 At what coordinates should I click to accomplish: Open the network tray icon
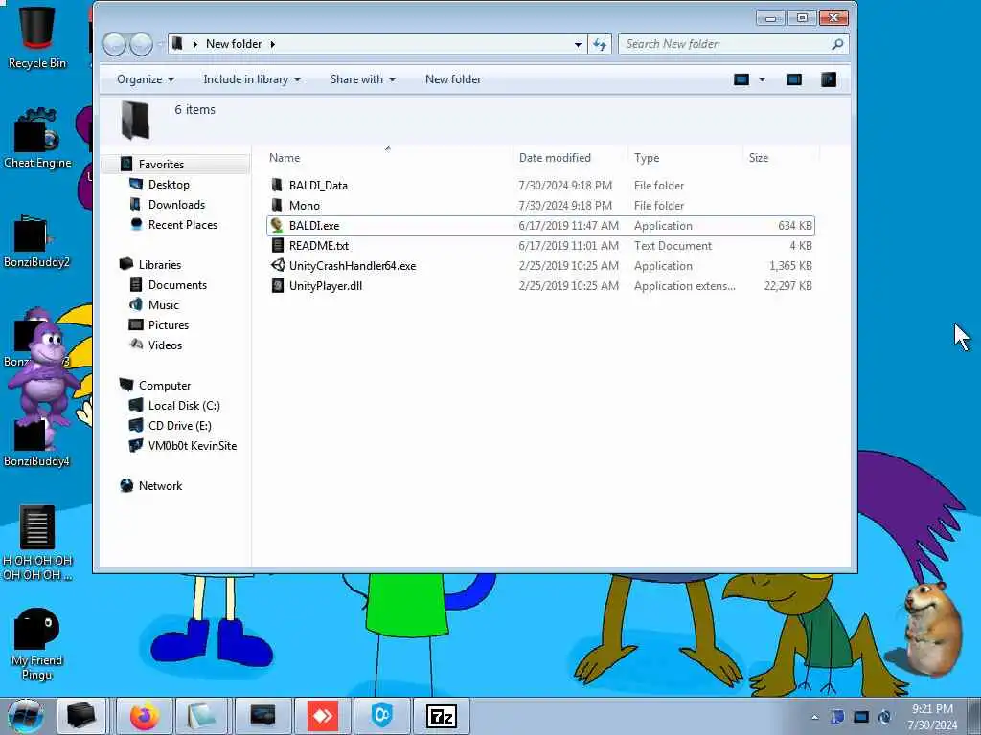861,717
